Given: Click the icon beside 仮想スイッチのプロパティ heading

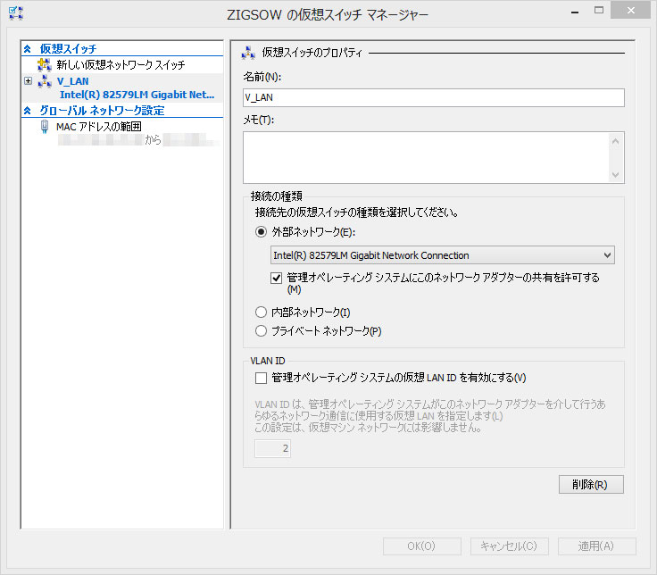Looking at the screenshot, I should pos(248,53).
